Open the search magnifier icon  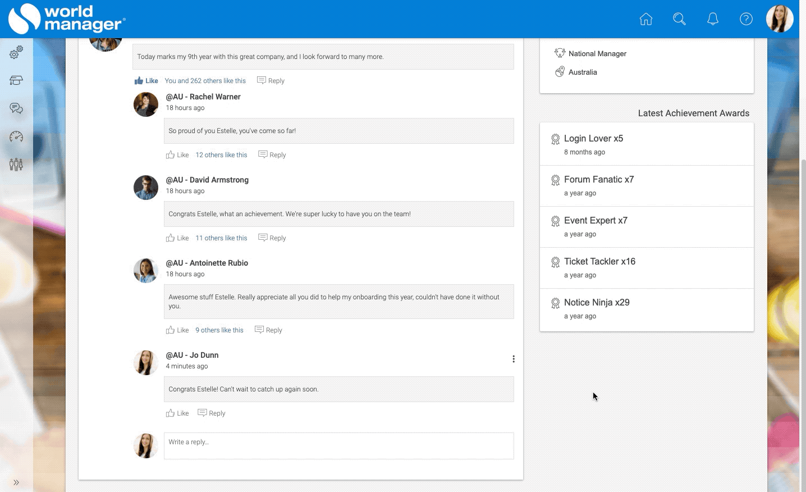pos(679,19)
